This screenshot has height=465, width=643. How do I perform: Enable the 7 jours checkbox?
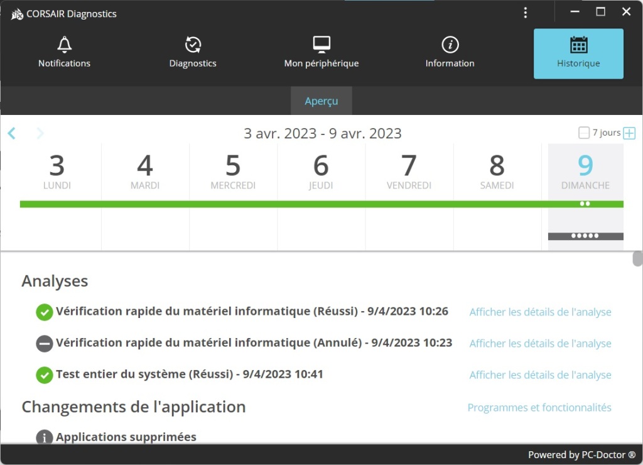[x=584, y=133]
